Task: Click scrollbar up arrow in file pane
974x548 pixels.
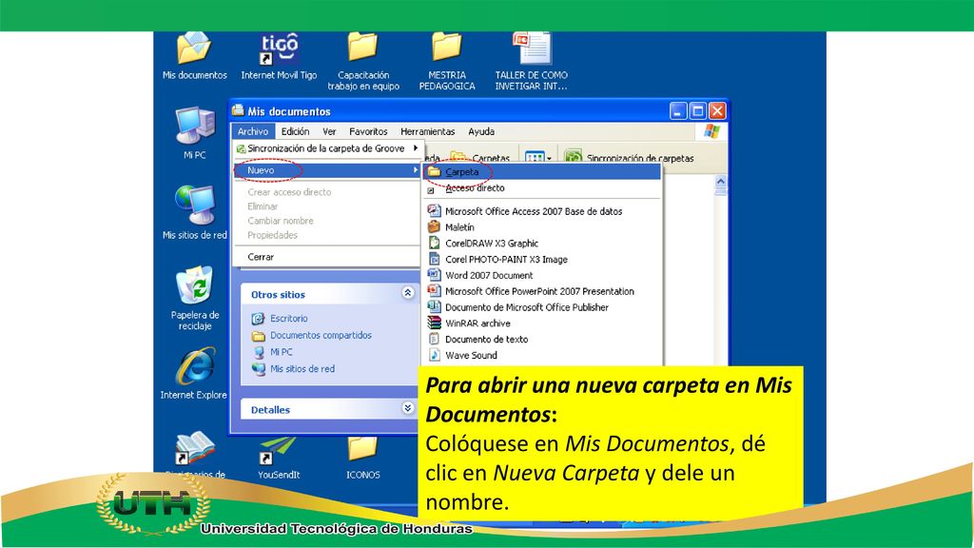Action: [721, 182]
